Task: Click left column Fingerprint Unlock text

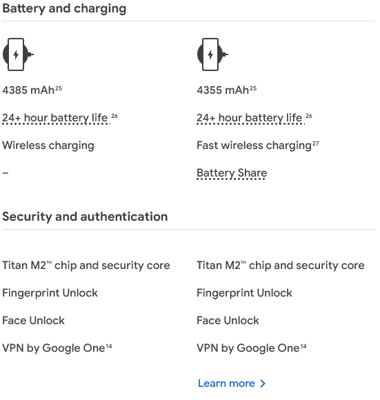Action: pyautogui.click(x=50, y=293)
